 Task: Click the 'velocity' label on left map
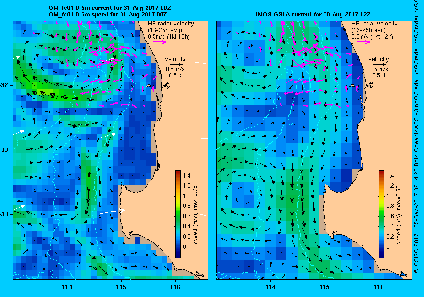175,59
